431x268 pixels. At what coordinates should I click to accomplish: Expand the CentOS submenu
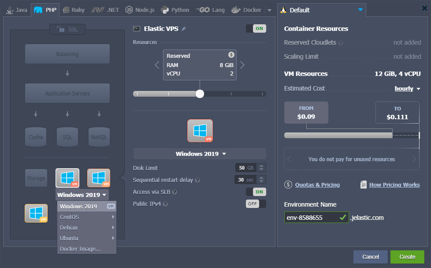click(x=87, y=217)
